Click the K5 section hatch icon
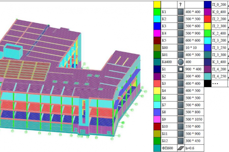 point(181,41)
